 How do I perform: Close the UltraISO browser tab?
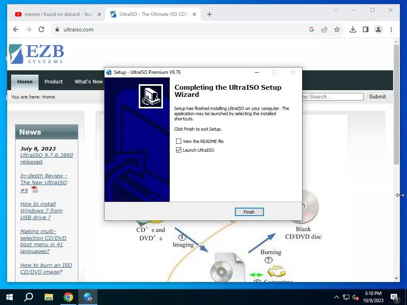194,14
